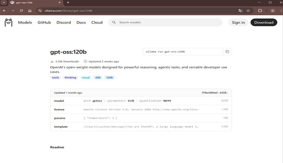Open a new browser tab
The width and height of the screenshot is (283, 163).
(x=68, y=3)
